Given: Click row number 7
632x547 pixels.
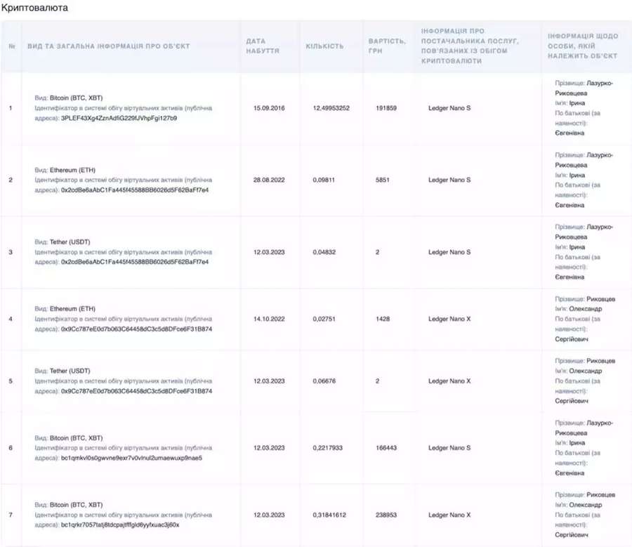Looking at the screenshot, I should 11,515.
